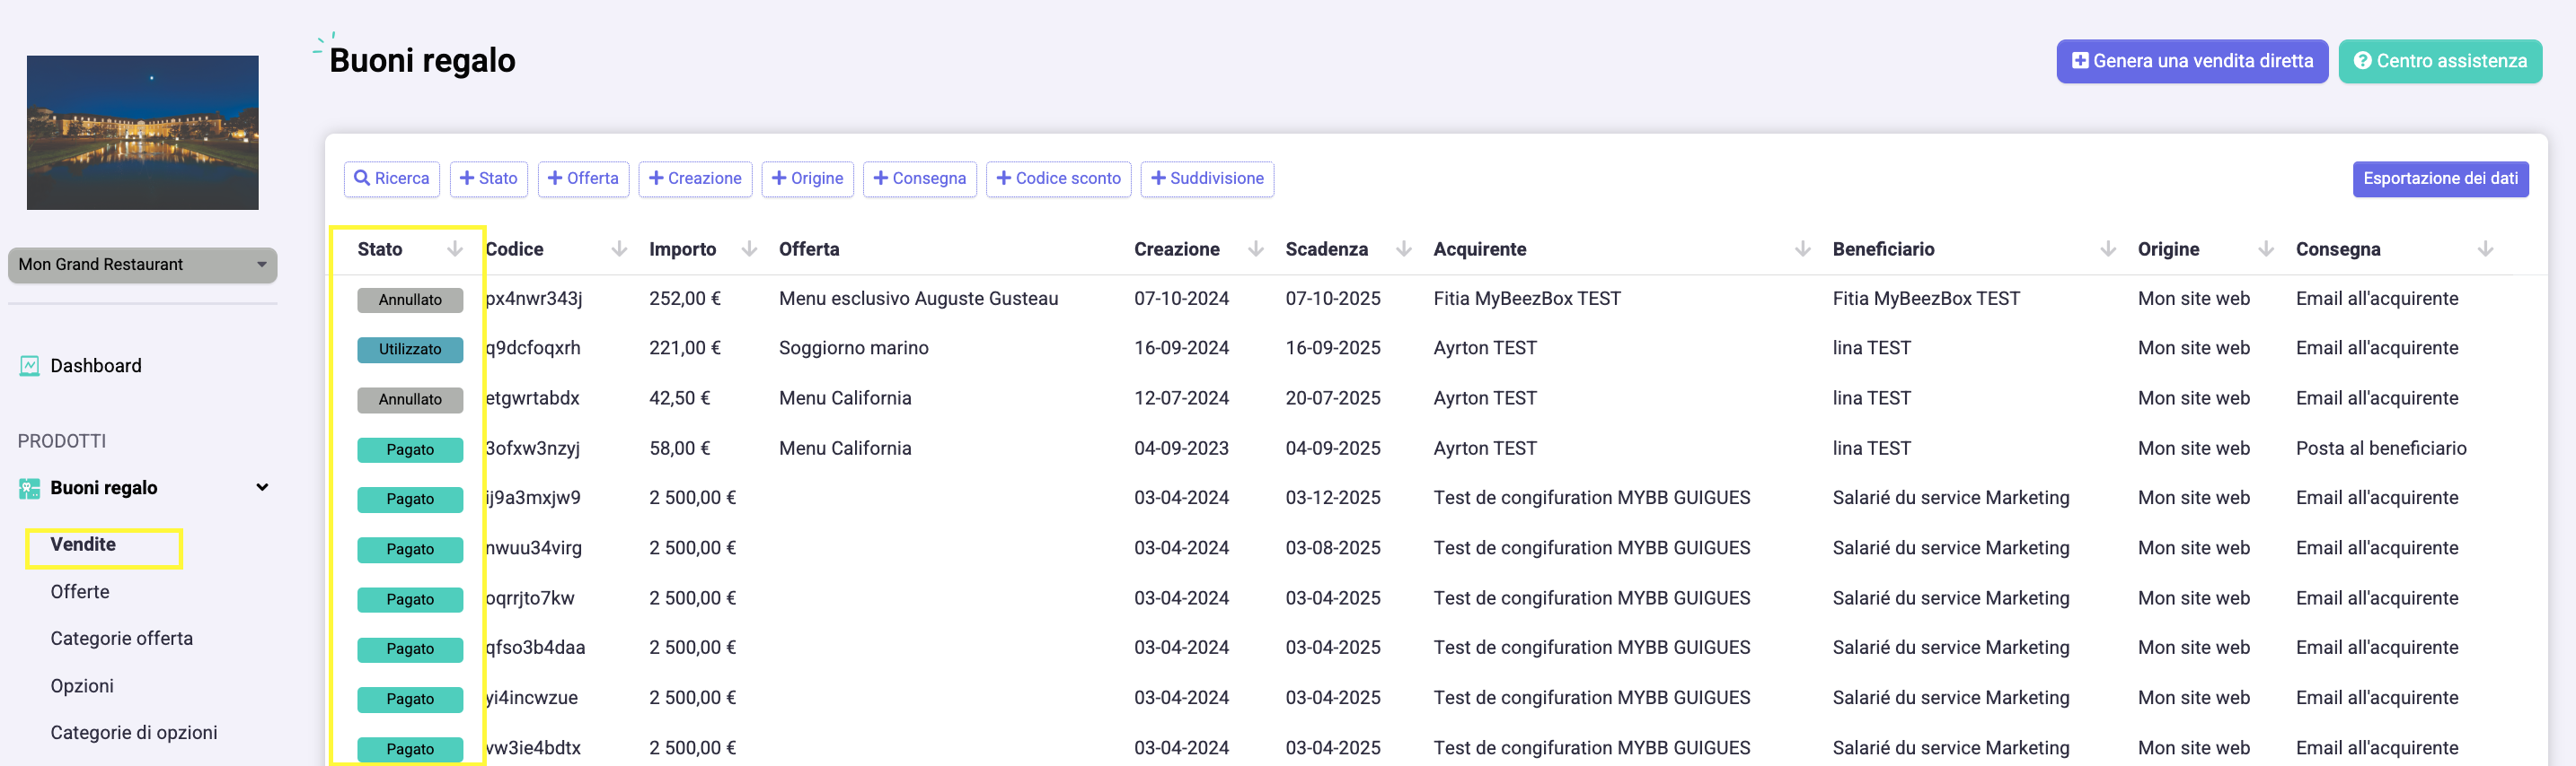The image size is (2576, 766).
Task: Click the Dashboard chart icon
Action: coord(29,367)
